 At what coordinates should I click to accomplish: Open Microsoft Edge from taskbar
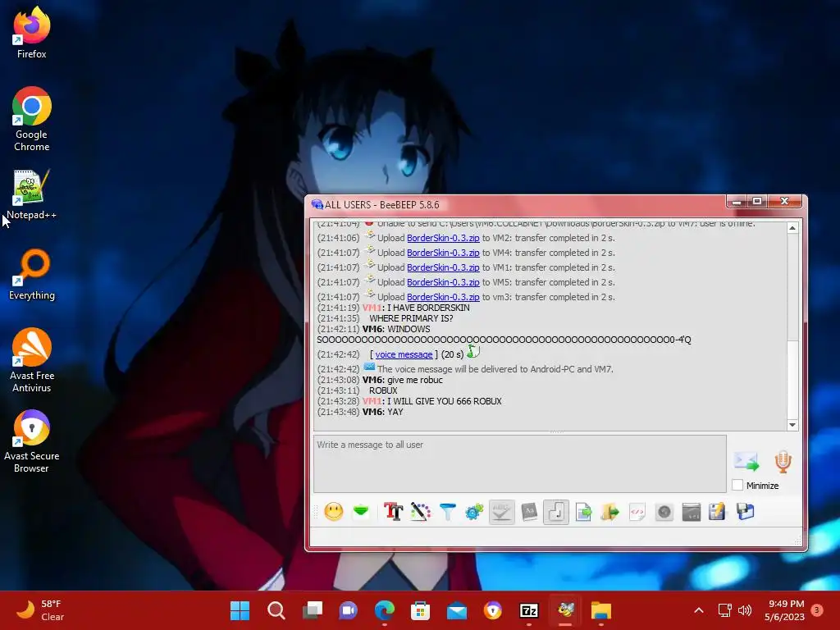click(385, 610)
